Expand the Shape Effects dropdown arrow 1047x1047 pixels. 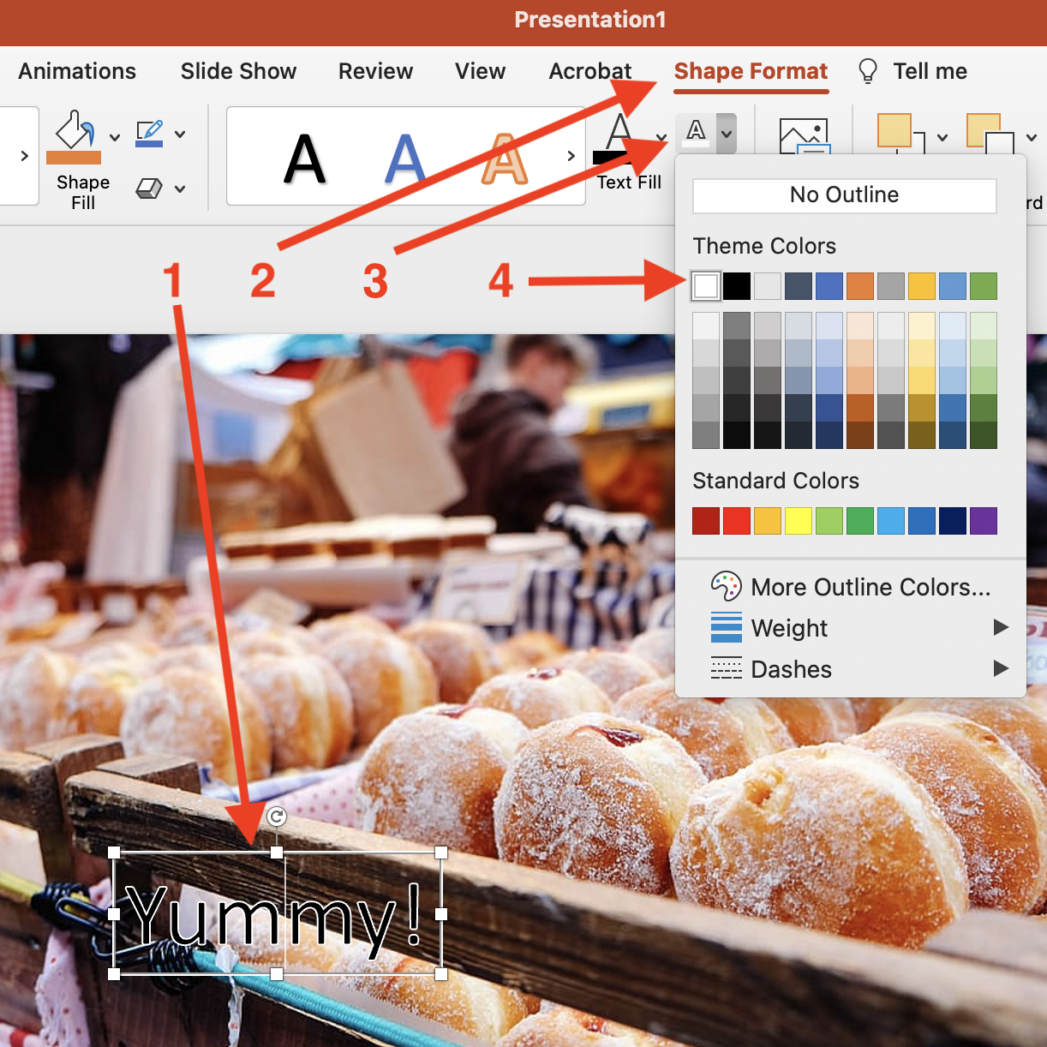point(180,189)
